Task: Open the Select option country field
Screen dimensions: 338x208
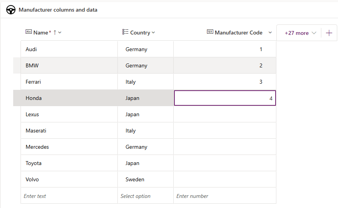Action: 145,196
